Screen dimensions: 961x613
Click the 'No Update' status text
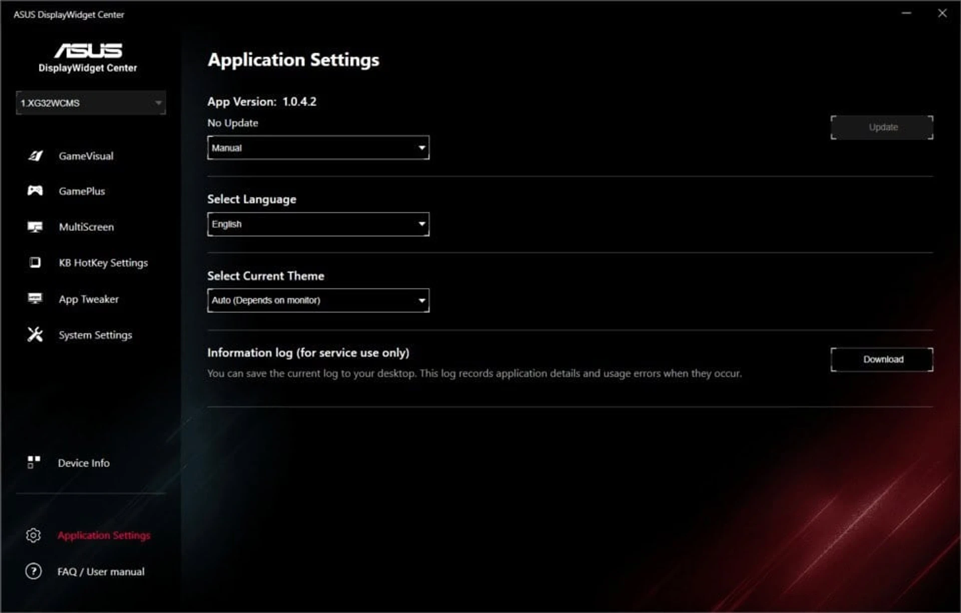click(233, 123)
